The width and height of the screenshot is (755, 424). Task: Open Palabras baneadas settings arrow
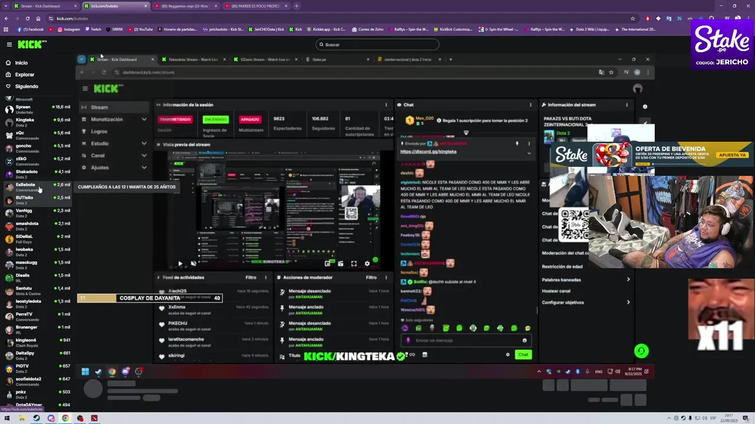tap(628, 280)
